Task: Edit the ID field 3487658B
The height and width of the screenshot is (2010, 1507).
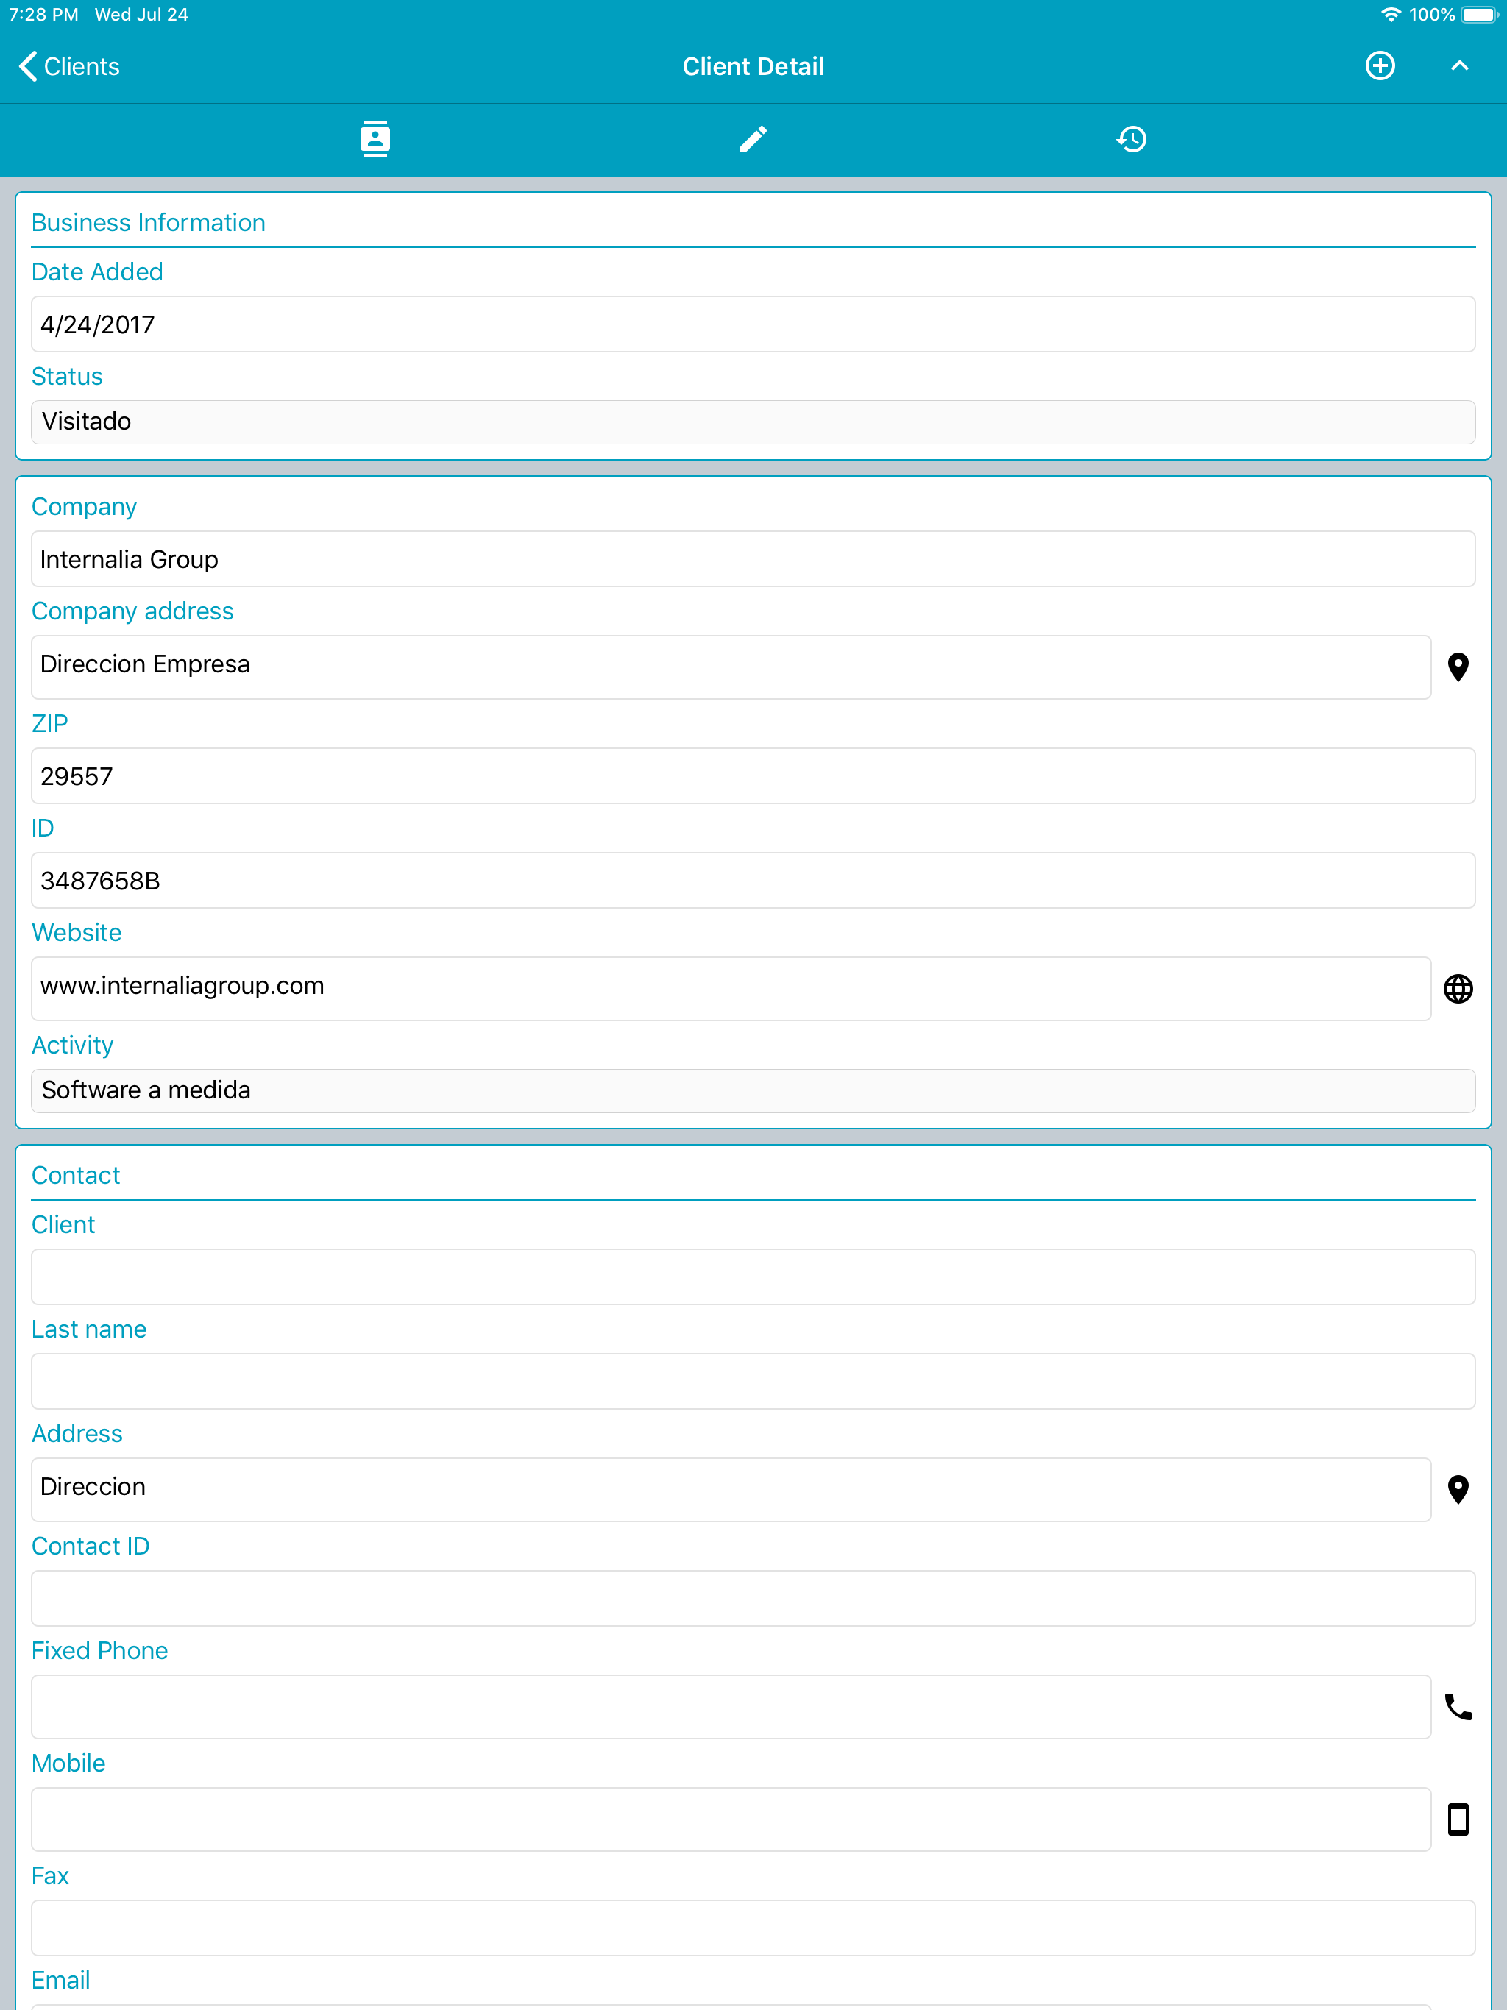Action: coord(753,881)
